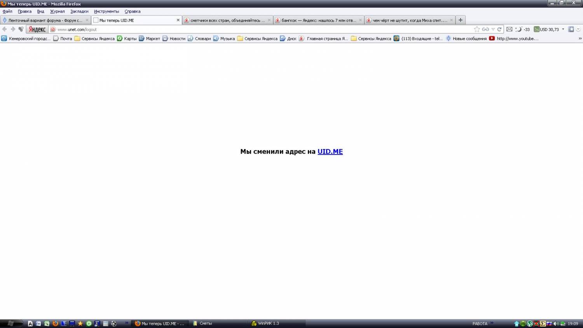Go back with the Back arrow
Screen dimensions: 583x328
tap(4, 29)
